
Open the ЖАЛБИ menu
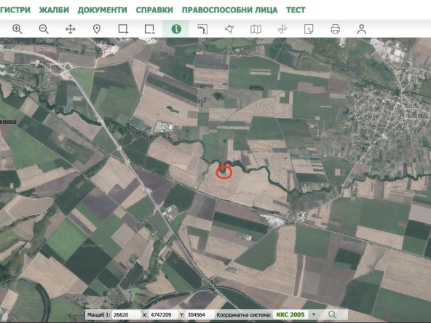tap(54, 10)
